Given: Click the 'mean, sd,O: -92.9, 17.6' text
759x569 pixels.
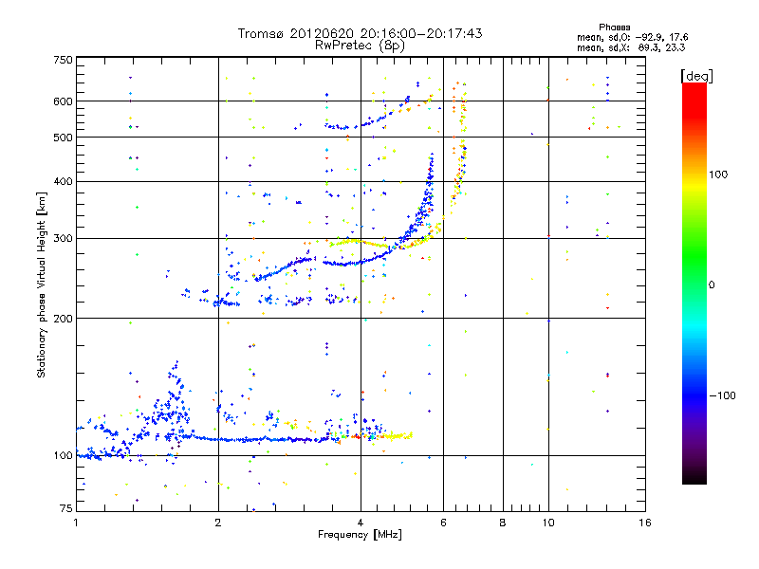Looking at the screenshot, I should pos(632,37).
